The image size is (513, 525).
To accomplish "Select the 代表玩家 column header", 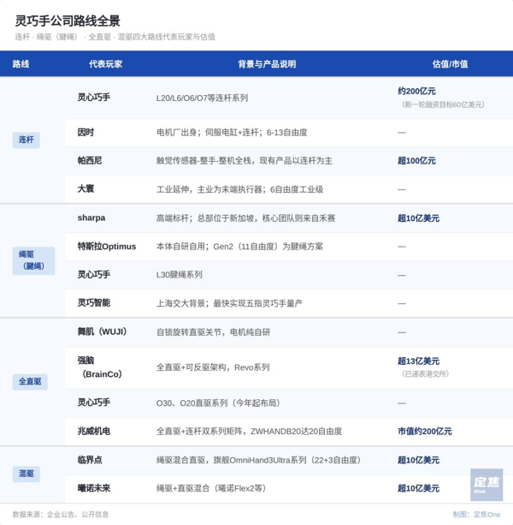I will click(106, 64).
